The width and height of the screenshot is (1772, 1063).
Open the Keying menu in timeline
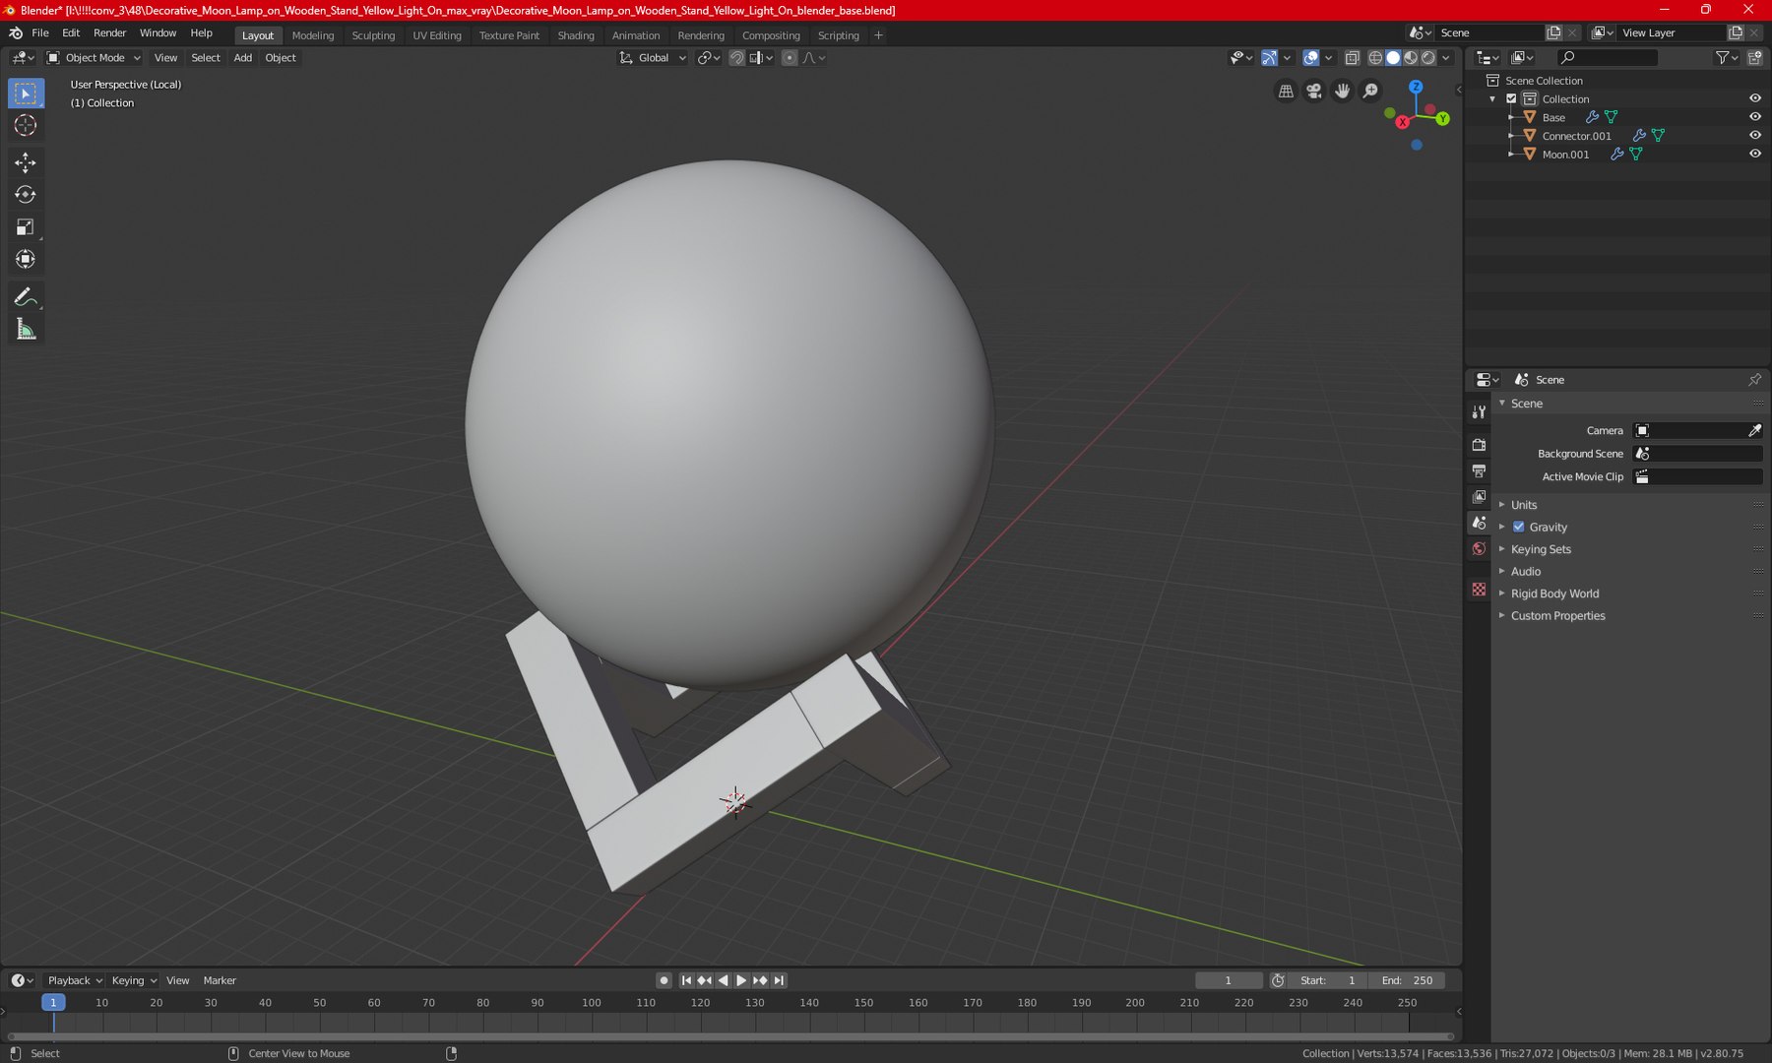click(133, 980)
